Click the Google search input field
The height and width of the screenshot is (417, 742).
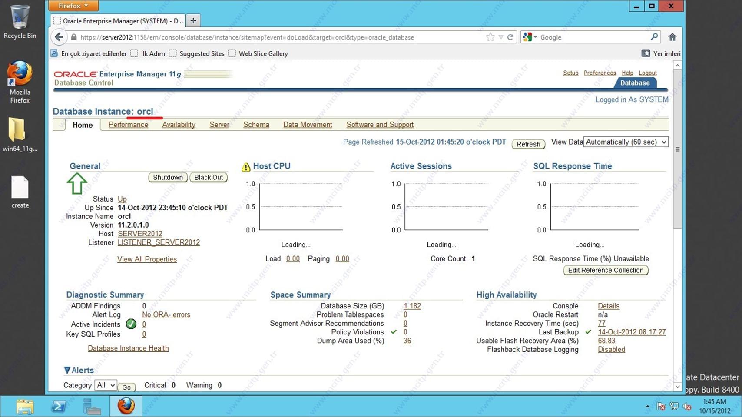[593, 37]
